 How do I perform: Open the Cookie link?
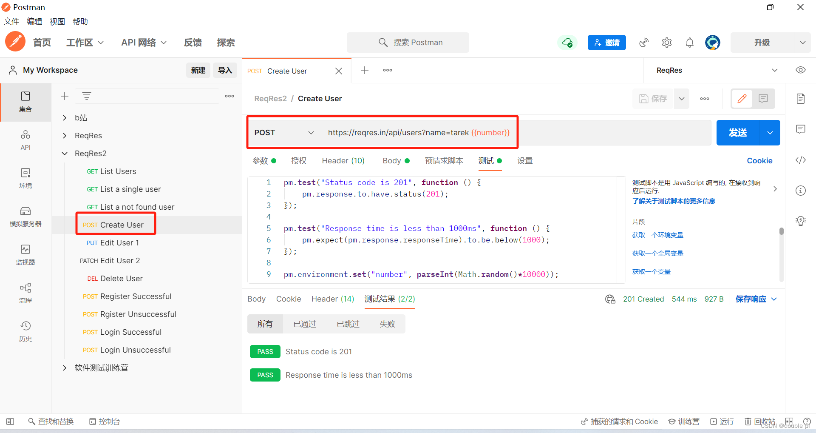click(760, 161)
